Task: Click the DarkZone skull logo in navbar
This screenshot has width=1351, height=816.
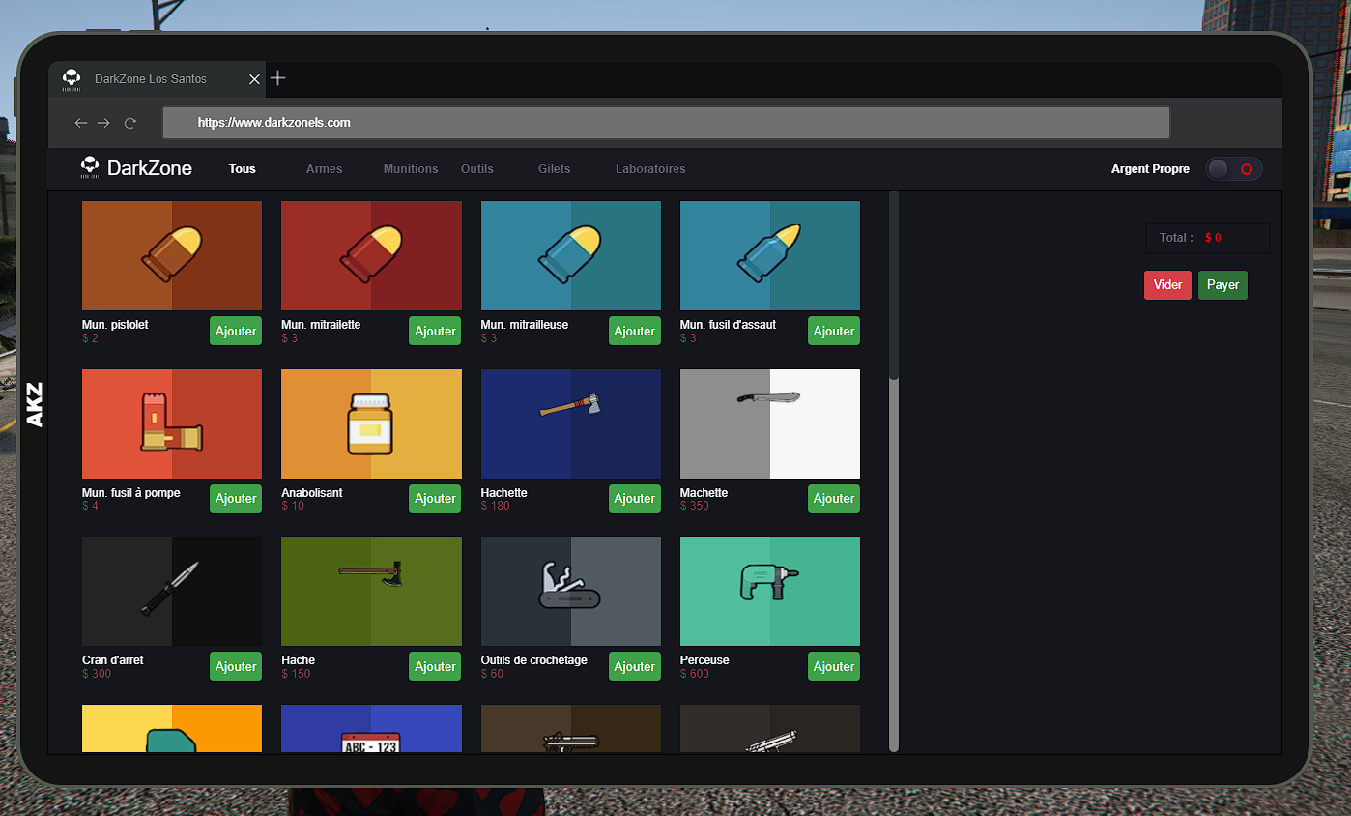Action: click(x=90, y=168)
